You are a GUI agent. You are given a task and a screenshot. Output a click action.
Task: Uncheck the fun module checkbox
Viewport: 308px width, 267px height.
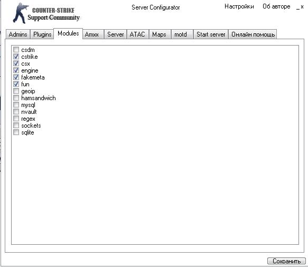(x=16, y=84)
